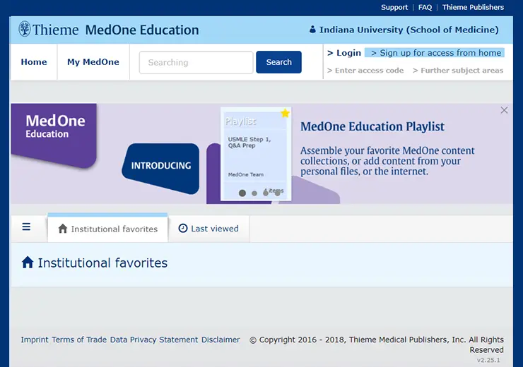Select the first carousel dot on the banner
The width and height of the screenshot is (523, 367).
click(242, 193)
